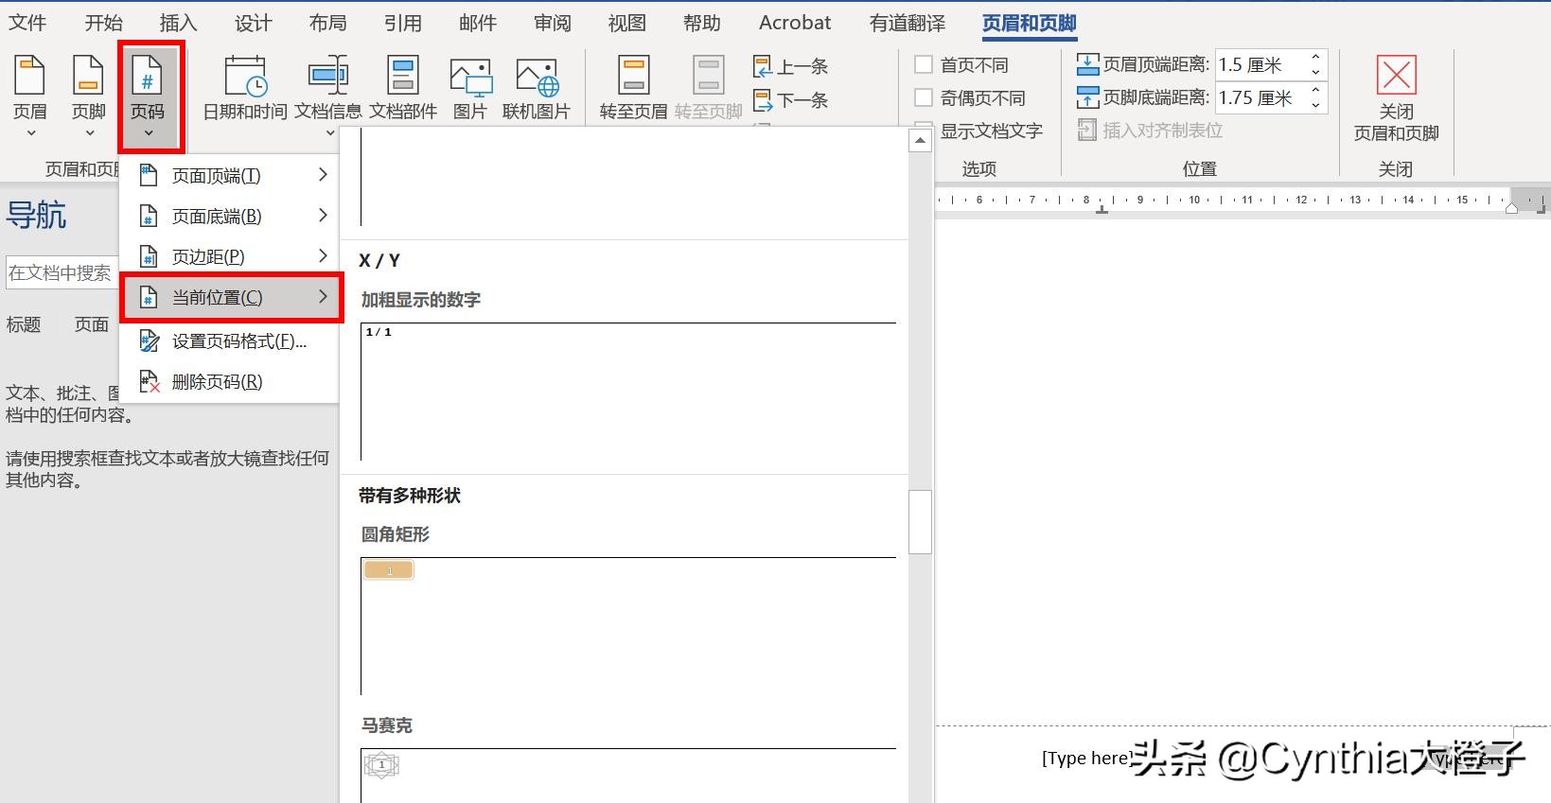This screenshot has height=803, width=1551.
Task: Click 关闭页眉和页脚 close button
Action: [1396, 98]
